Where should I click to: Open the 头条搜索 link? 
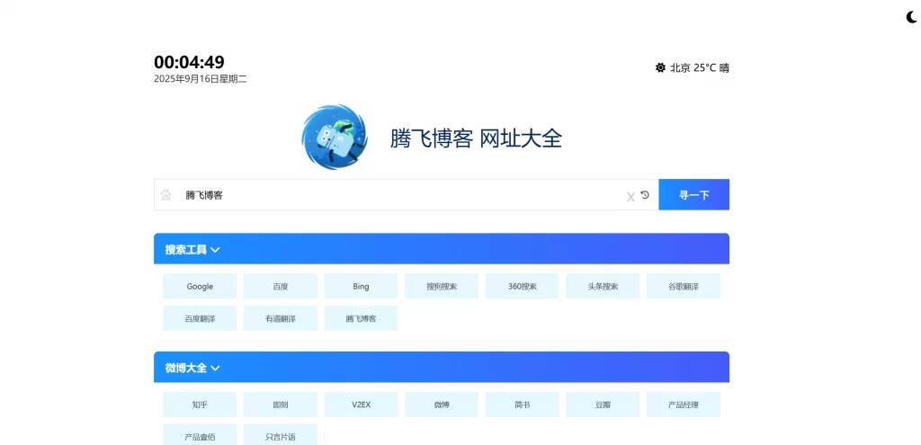click(x=603, y=287)
